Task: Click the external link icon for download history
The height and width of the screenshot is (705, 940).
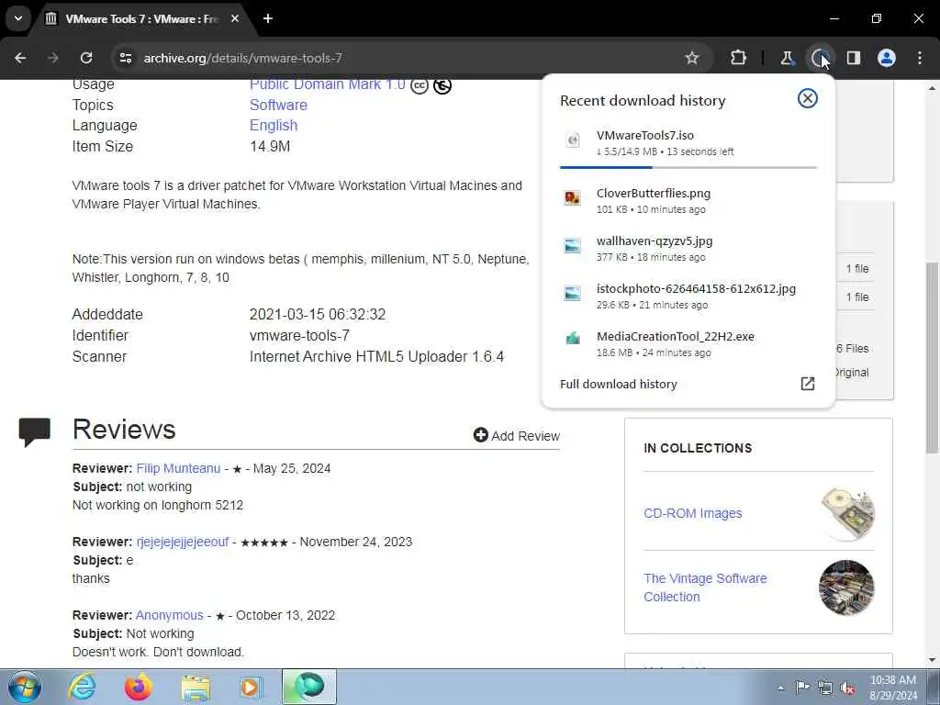Action: tap(808, 384)
